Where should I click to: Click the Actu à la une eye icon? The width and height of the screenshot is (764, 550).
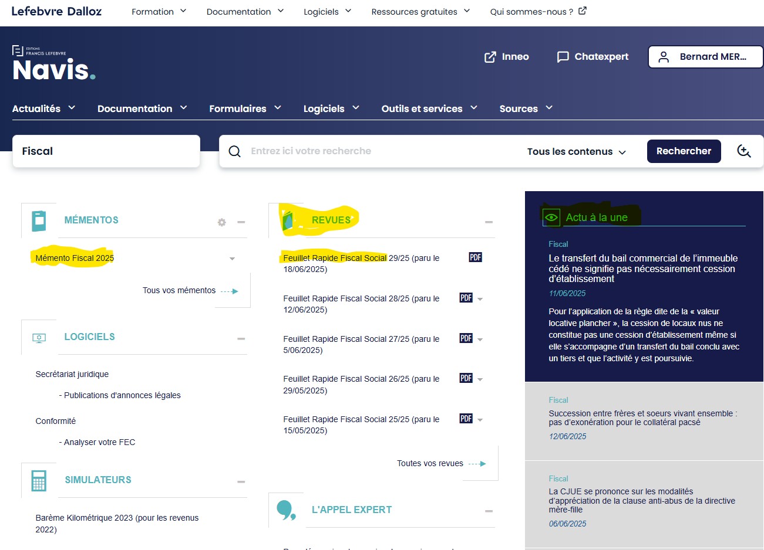tap(551, 218)
